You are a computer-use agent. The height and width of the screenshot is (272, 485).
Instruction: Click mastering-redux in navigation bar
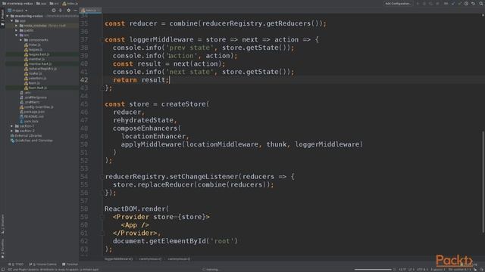click(x=17, y=3)
